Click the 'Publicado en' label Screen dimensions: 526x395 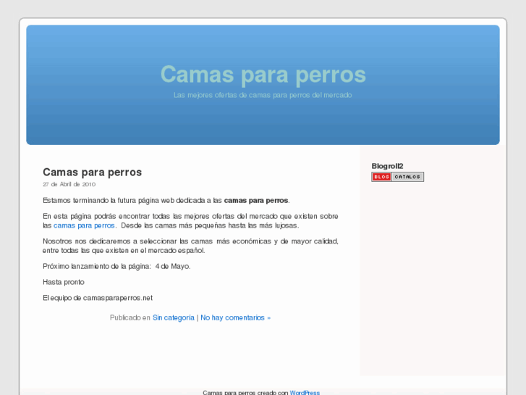pyautogui.click(x=130, y=317)
